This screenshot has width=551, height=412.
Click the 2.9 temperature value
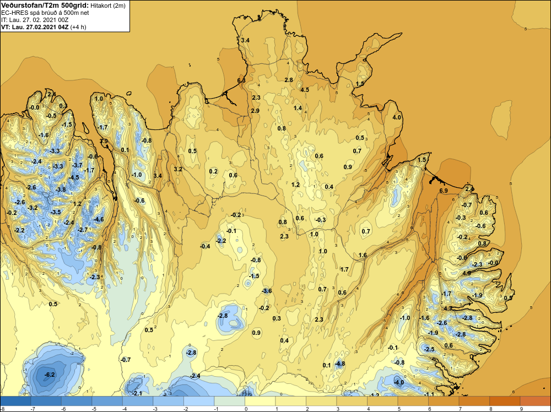click(x=255, y=111)
